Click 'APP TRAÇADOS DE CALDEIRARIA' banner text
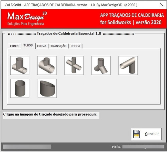Viewport: 167px width, 152px height. [132, 15]
